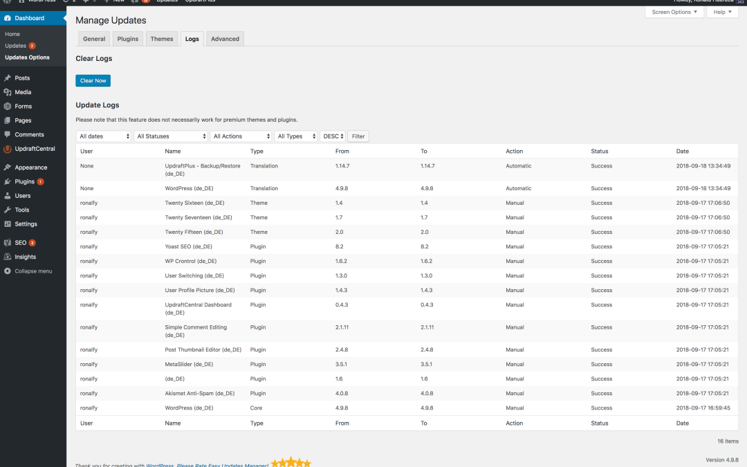Image resolution: width=747 pixels, height=467 pixels.
Task: Click the Pages icon in sidebar
Action: [x=7, y=120]
